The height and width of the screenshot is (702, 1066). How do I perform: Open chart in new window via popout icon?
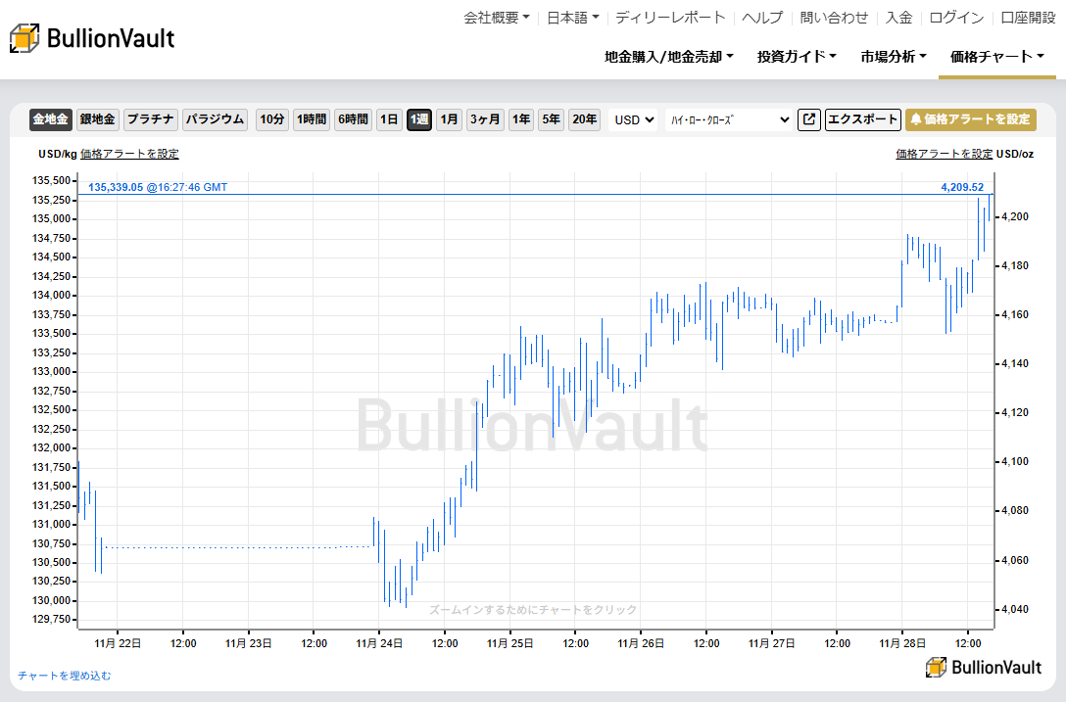tap(808, 119)
